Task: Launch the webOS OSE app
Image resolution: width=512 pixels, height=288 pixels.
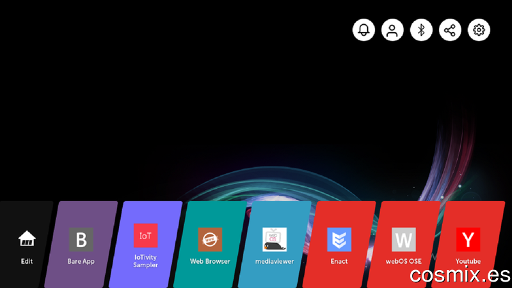Action: 404,244
